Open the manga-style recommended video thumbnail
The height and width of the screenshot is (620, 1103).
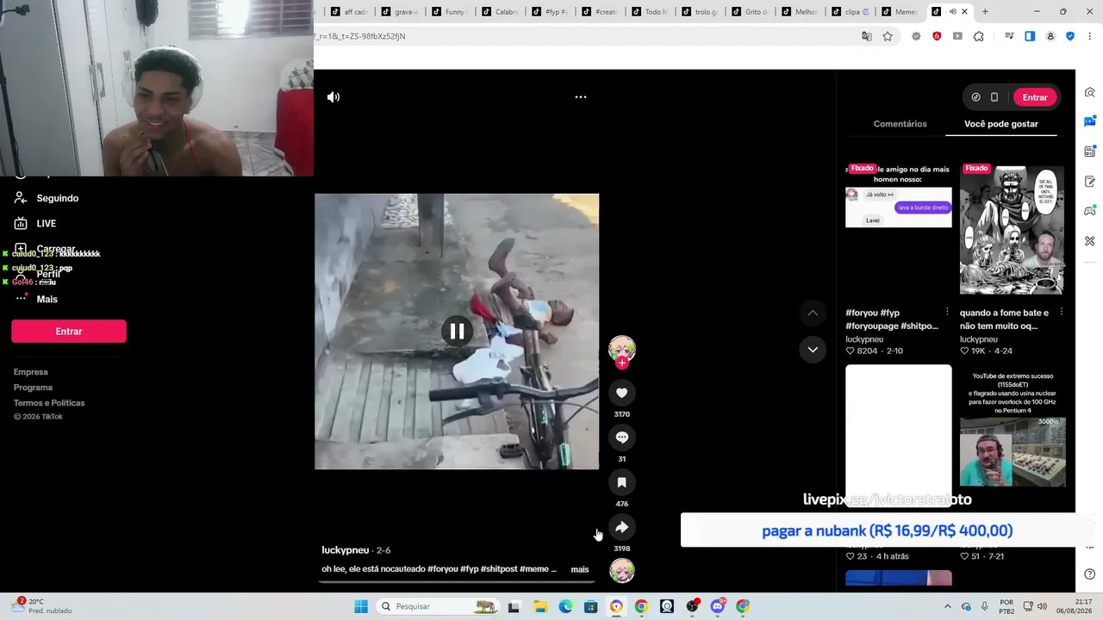click(1013, 231)
